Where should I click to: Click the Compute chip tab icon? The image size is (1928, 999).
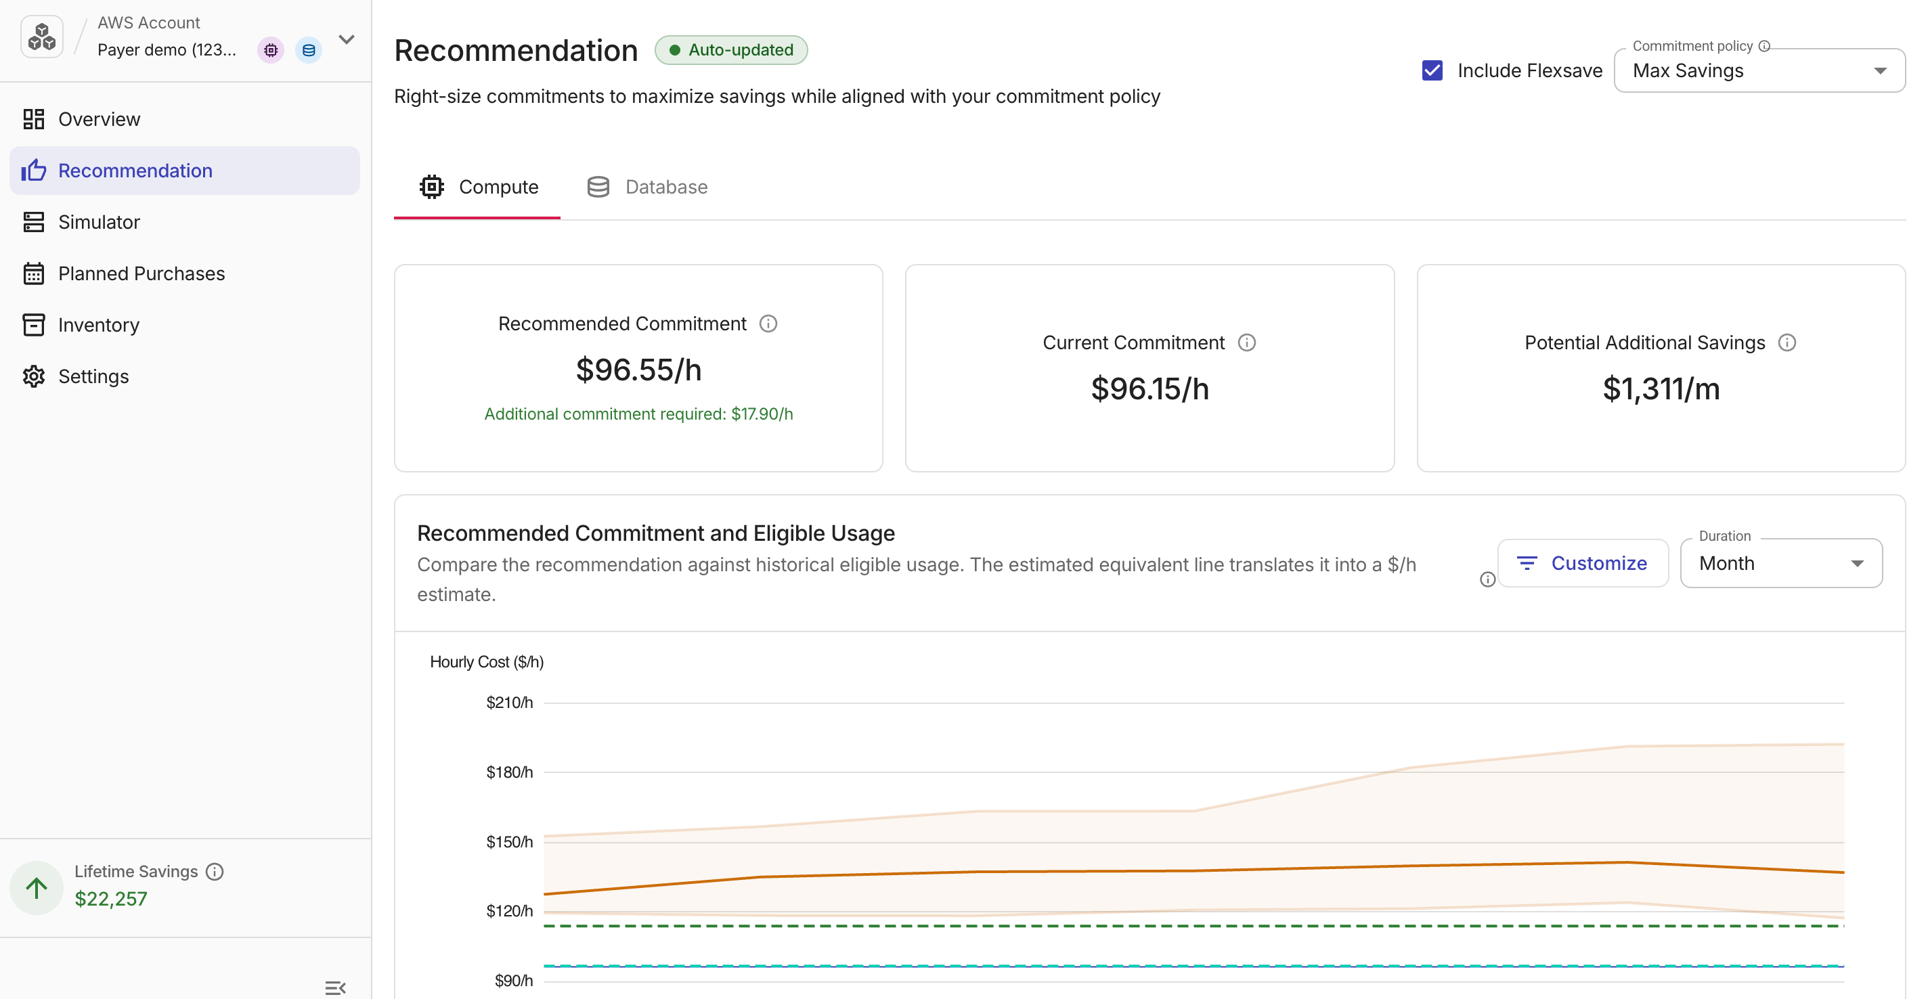pos(432,186)
